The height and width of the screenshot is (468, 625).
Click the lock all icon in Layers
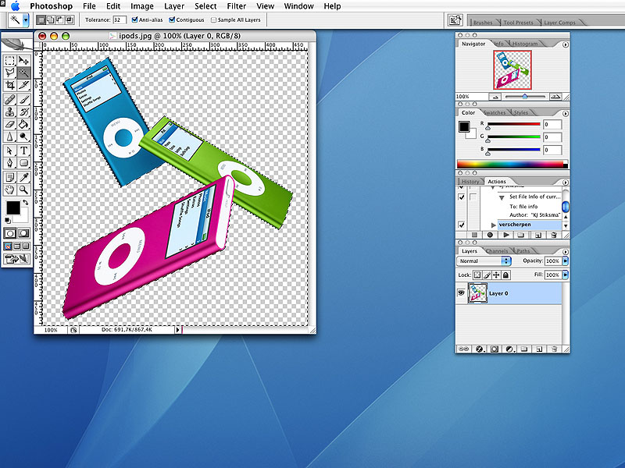pos(505,275)
